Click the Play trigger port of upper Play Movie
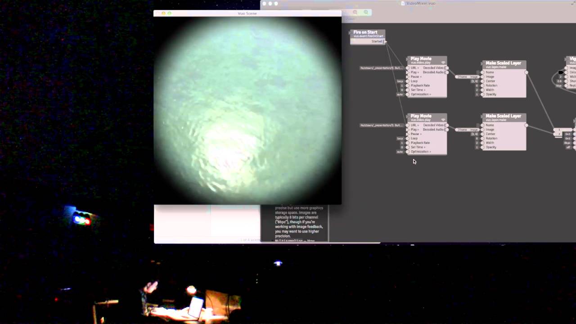Screen dimensions: 576x324 tap(408, 72)
